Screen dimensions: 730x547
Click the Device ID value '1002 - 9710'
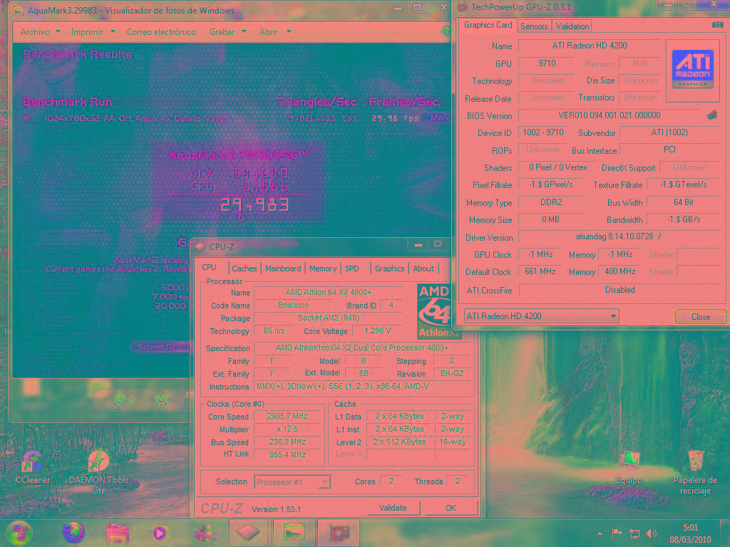[543, 132]
